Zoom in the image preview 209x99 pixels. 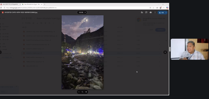(86, 92)
